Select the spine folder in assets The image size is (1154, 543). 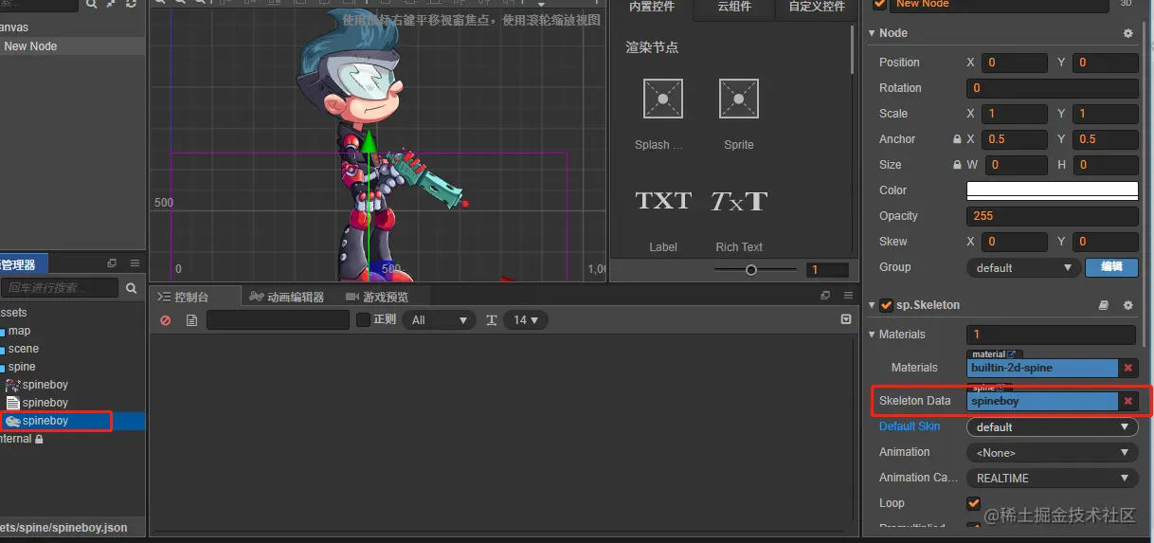tap(22, 367)
